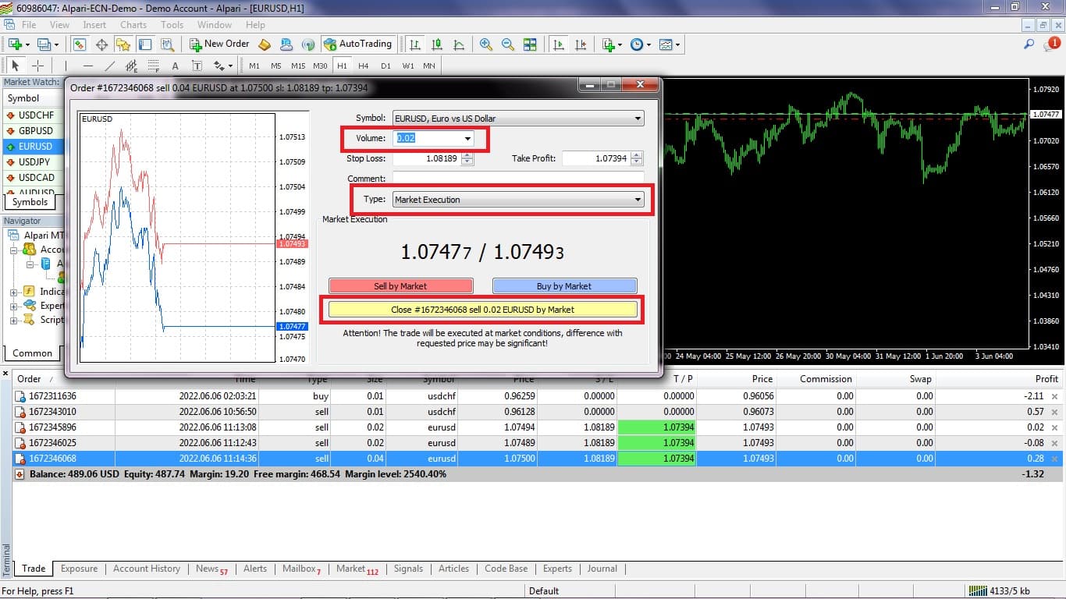Open the File menu
The image size is (1066, 599).
coord(29,25)
